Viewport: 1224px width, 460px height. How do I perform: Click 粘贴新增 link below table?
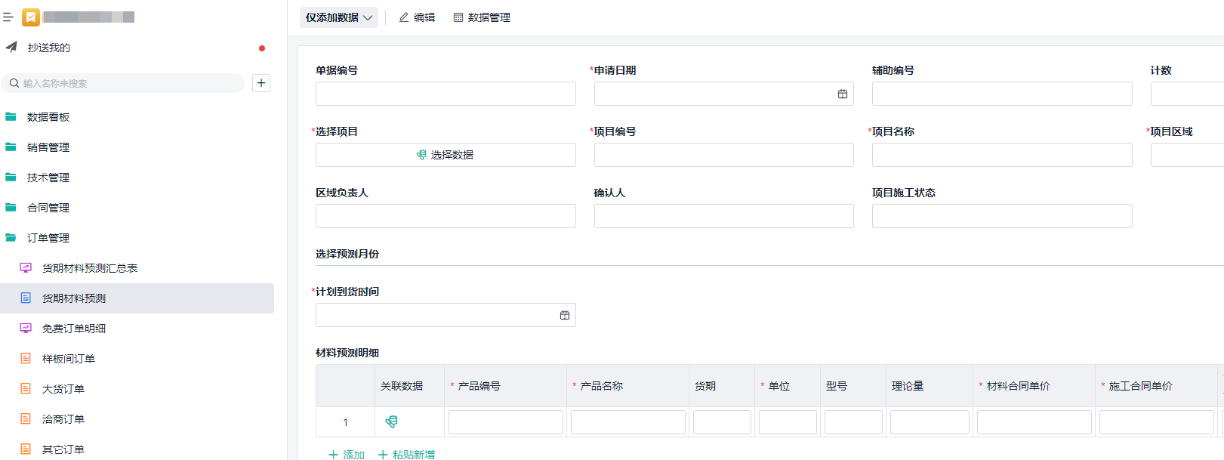[x=406, y=454]
